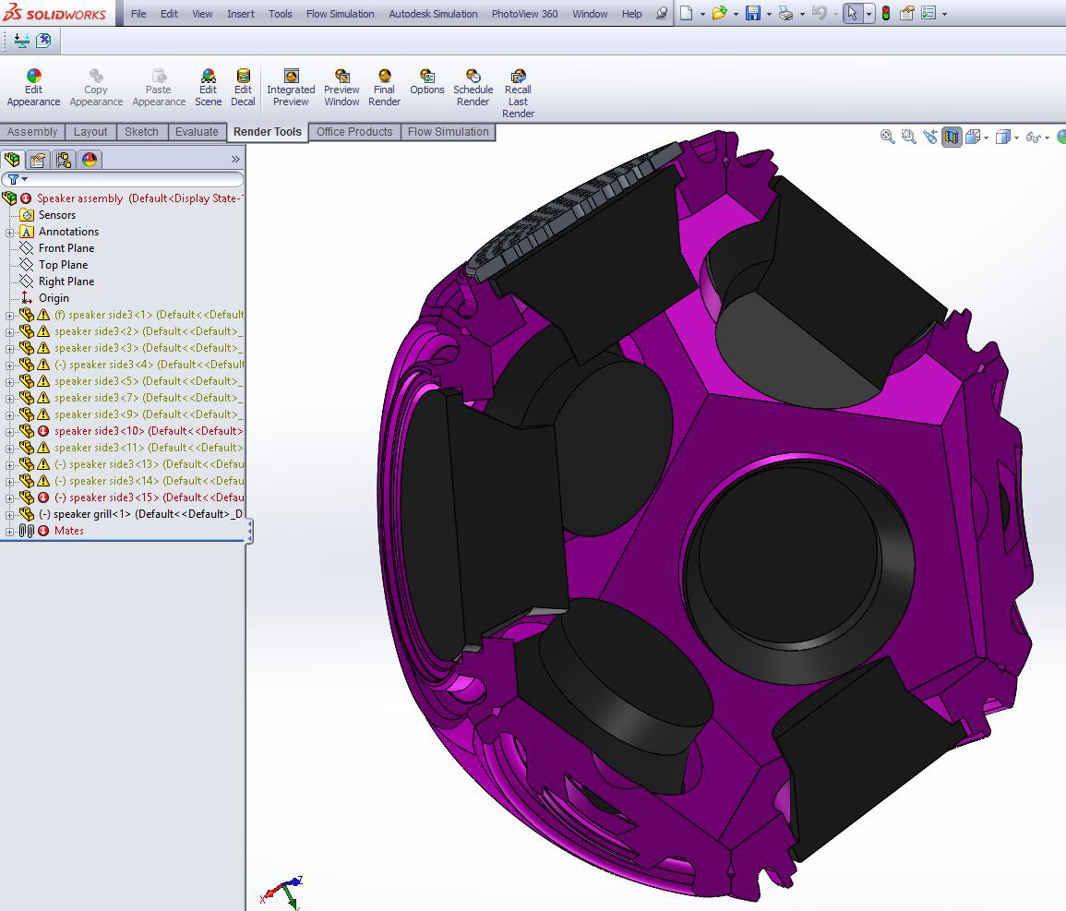Select the Edit Decal tool

[x=243, y=88]
